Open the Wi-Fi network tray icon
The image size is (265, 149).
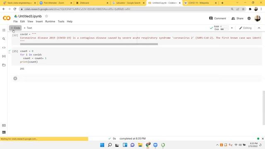[236, 145]
